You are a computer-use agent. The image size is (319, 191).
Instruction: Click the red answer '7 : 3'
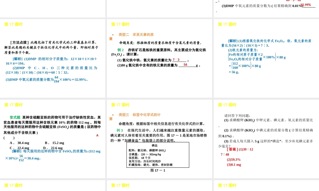[x=176, y=60]
